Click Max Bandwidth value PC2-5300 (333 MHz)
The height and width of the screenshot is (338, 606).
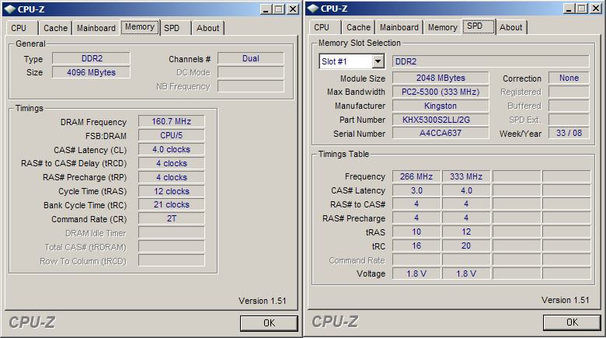pos(441,92)
